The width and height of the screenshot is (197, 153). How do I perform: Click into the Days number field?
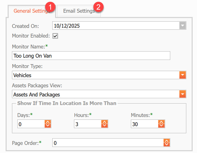[x=31, y=124]
